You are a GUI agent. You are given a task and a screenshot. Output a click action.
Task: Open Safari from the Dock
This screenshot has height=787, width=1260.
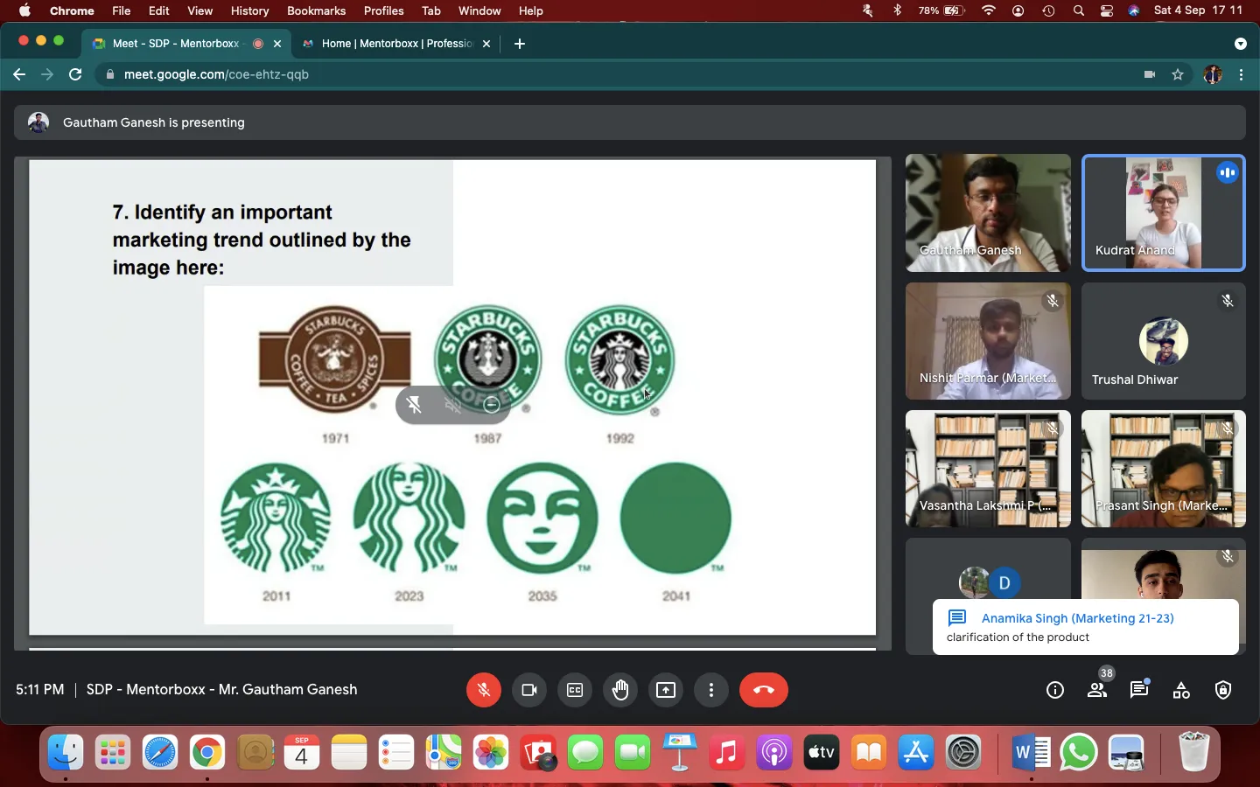point(160,752)
